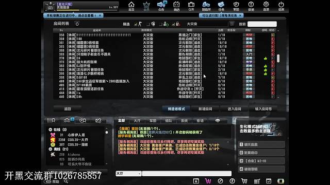Click the 输入房间号 room number button
Screen dimensions: 330x185
[x=263, y=109]
